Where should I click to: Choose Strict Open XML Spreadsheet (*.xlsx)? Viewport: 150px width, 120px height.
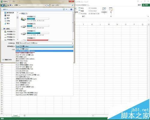tap(44, 93)
